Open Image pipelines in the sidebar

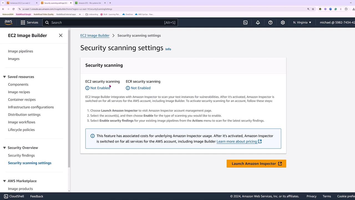point(21,51)
